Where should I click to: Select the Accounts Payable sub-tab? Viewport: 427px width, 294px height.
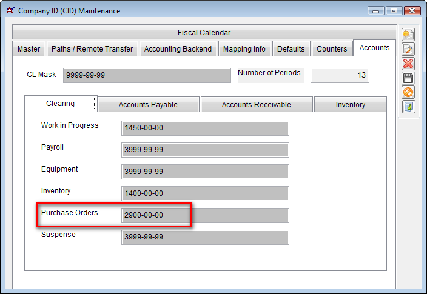[x=148, y=105]
